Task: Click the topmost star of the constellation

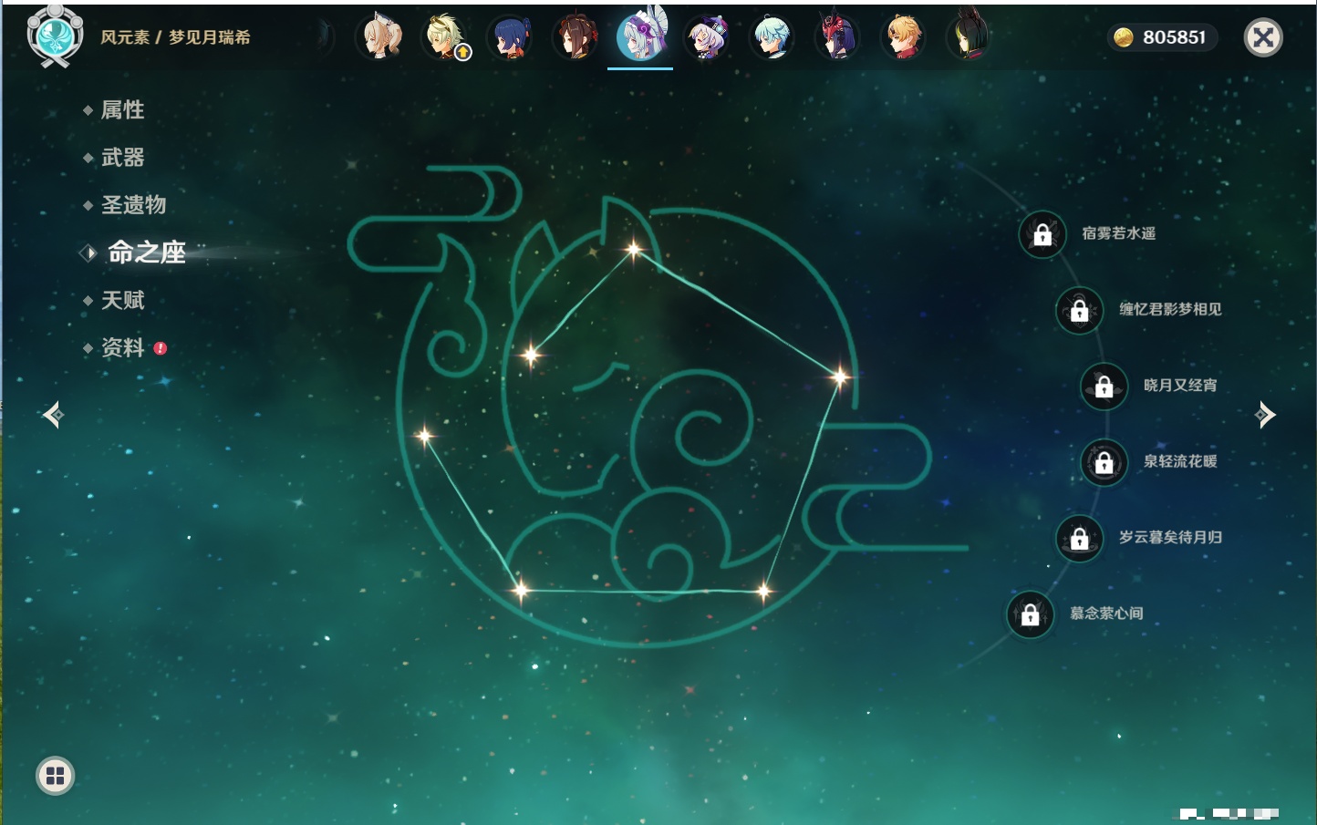Action: click(633, 249)
